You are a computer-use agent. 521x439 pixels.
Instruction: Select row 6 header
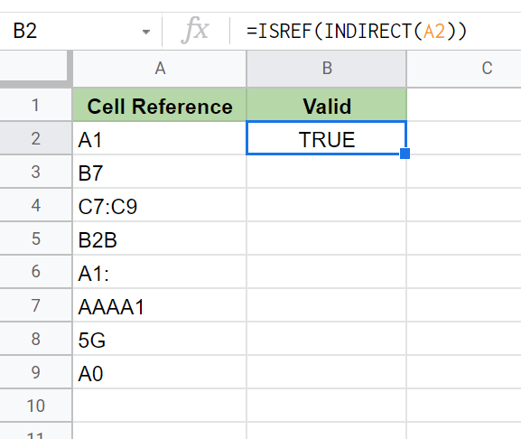point(35,272)
